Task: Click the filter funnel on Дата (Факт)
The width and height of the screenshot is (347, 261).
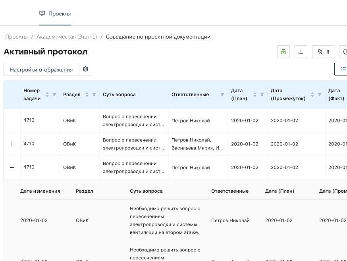Action: [x=346, y=95]
